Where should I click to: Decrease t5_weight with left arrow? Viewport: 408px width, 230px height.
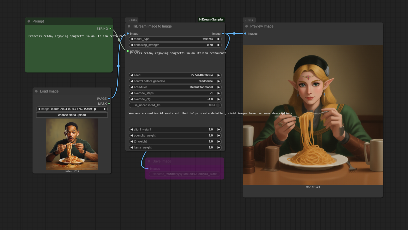tap(132, 141)
